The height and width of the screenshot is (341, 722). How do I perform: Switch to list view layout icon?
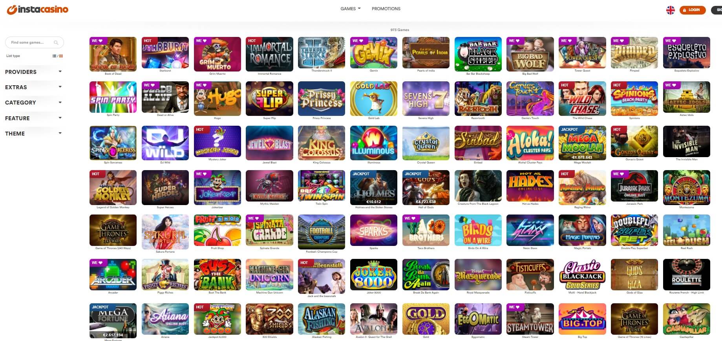[54, 56]
